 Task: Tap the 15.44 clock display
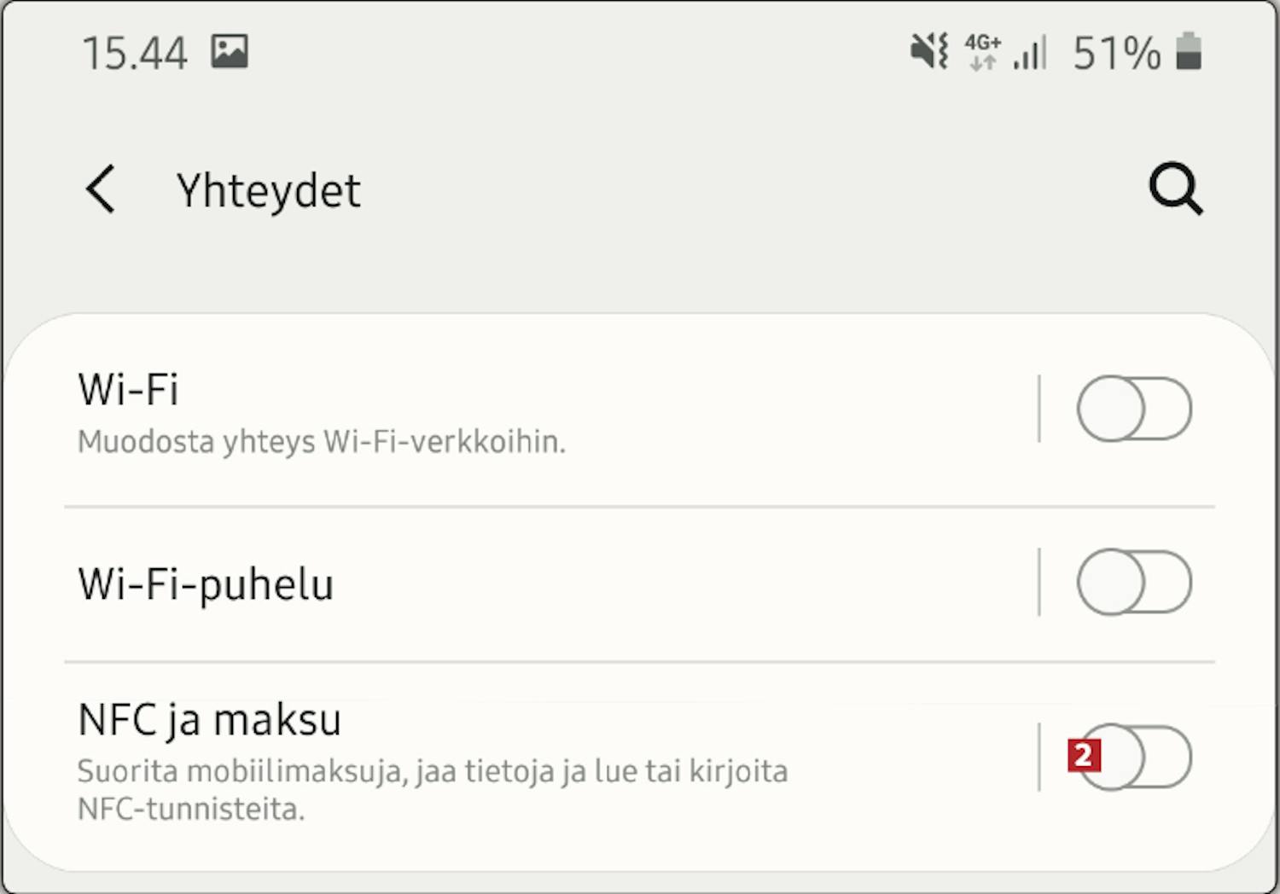click(135, 53)
